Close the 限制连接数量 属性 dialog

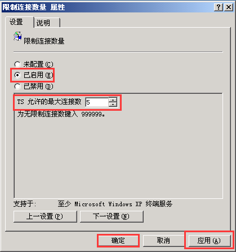[229, 7]
